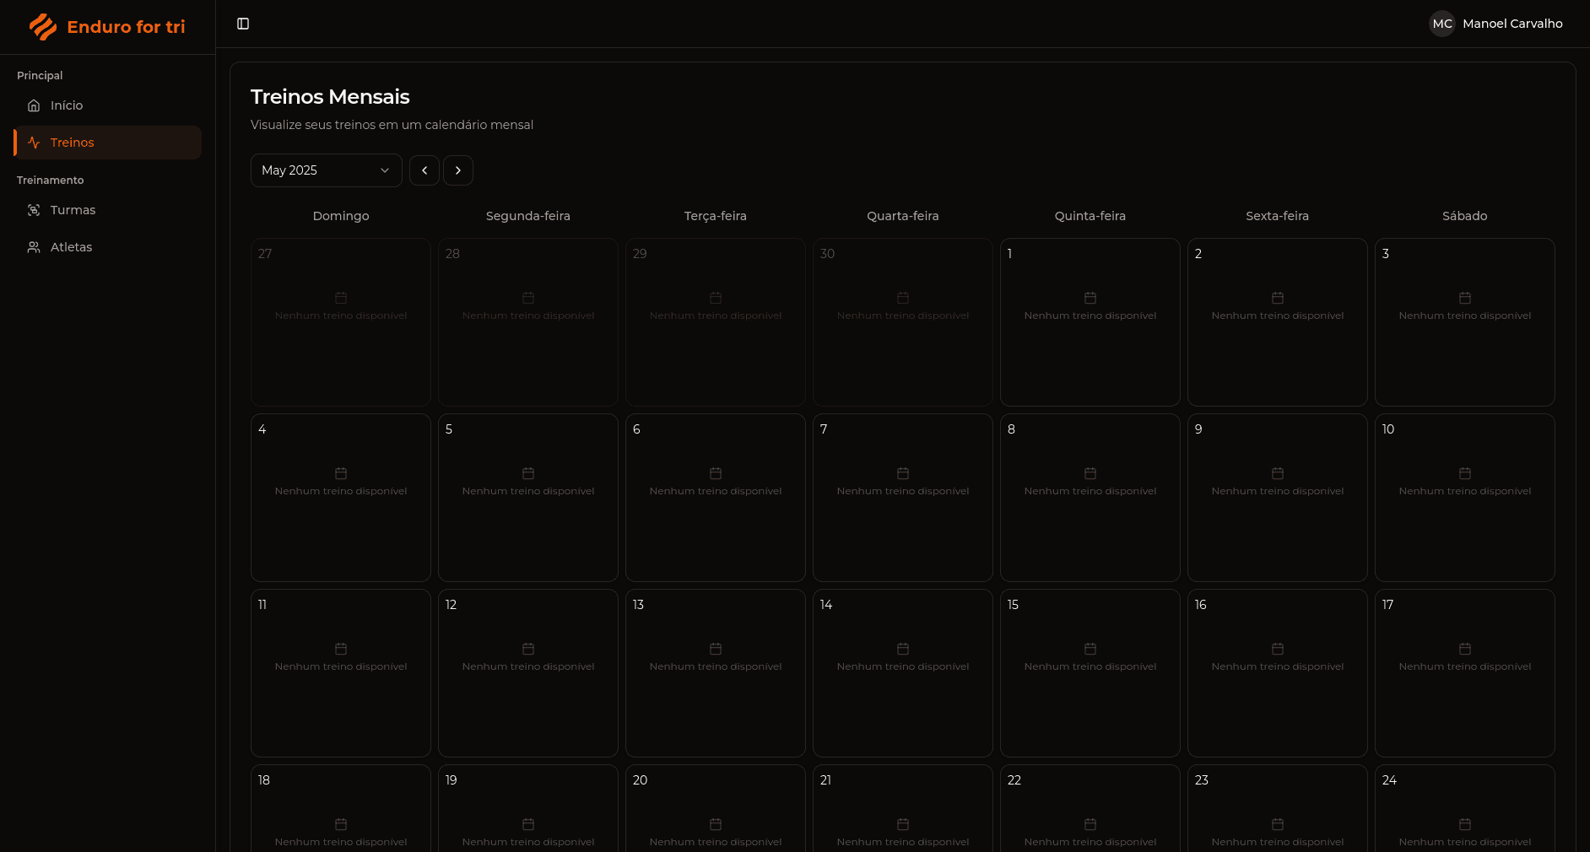
Task: Click the Principal section label
Action: pos(40,76)
